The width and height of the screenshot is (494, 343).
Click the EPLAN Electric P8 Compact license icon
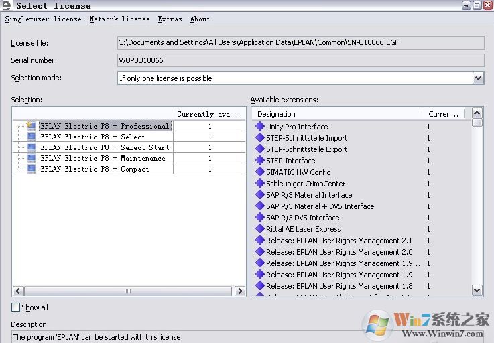pyautogui.click(x=32, y=169)
